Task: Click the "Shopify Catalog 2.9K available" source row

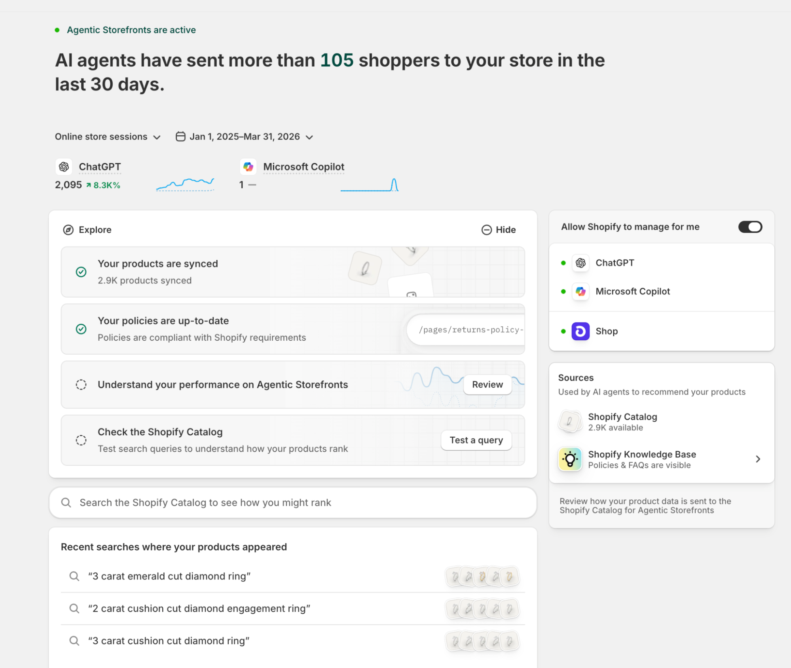Action: pyautogui.click(x=662, y=421)
